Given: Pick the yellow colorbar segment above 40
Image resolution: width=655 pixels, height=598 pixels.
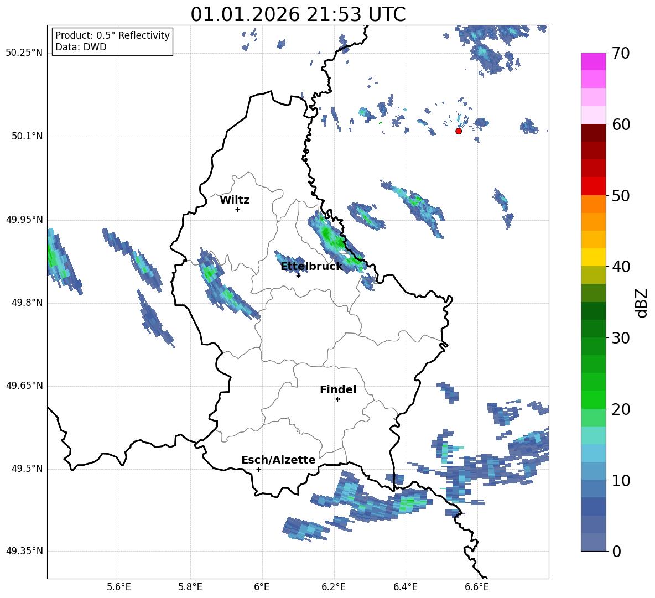Looking at the screenshot, I should [593, 257].
